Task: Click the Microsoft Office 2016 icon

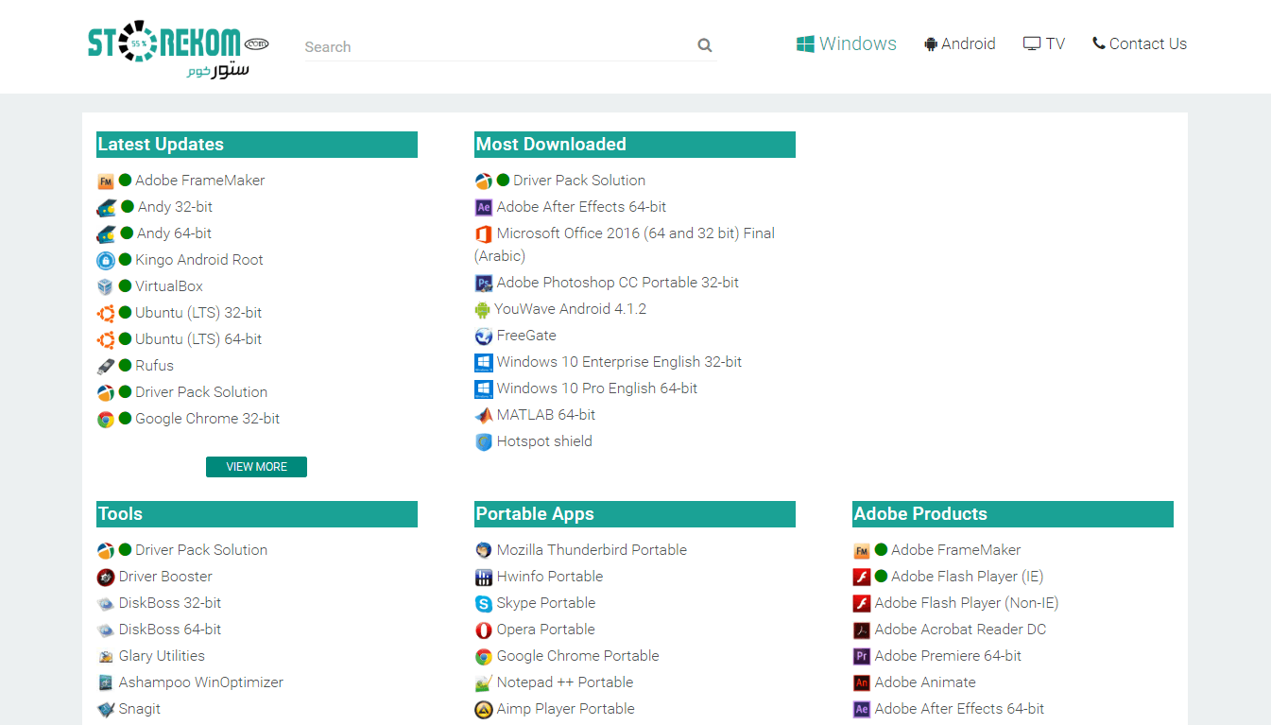Action: coord(483,234)
